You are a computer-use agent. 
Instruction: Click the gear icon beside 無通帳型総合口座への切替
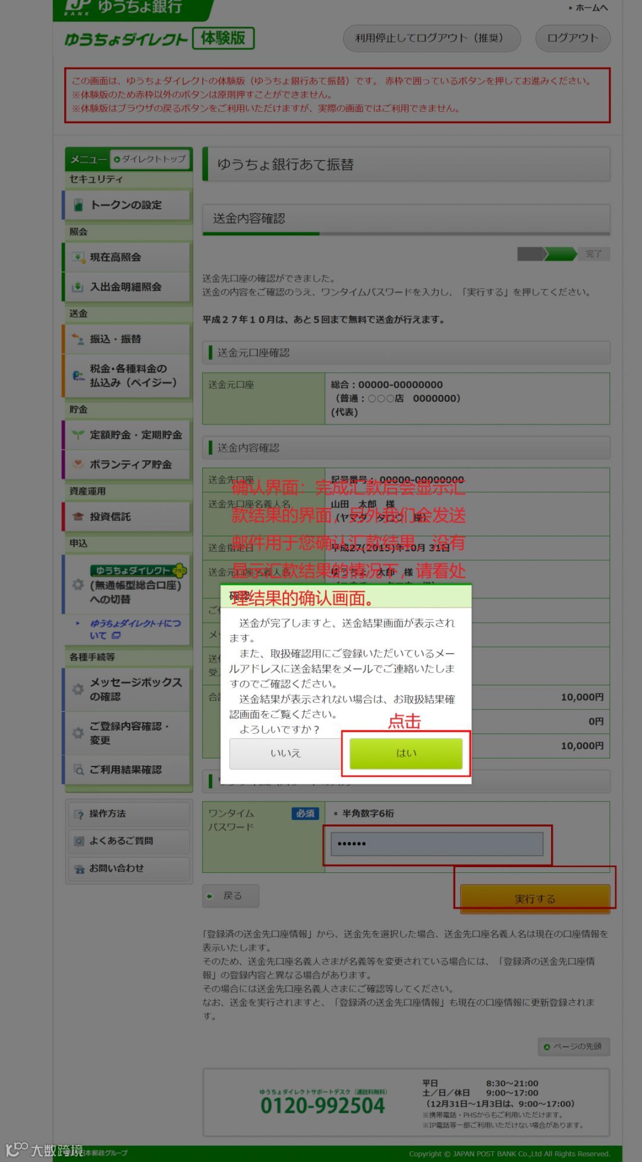click(78, 585)
